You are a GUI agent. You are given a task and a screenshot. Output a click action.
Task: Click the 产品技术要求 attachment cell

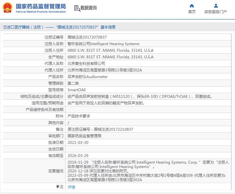(79, 116)
